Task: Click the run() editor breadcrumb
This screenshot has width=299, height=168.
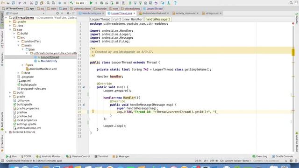Action: tap(117, 19)
